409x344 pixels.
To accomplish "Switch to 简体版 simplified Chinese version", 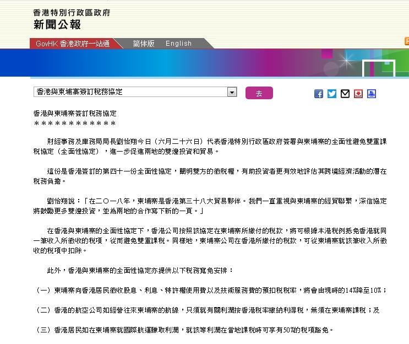I will 144,44.
